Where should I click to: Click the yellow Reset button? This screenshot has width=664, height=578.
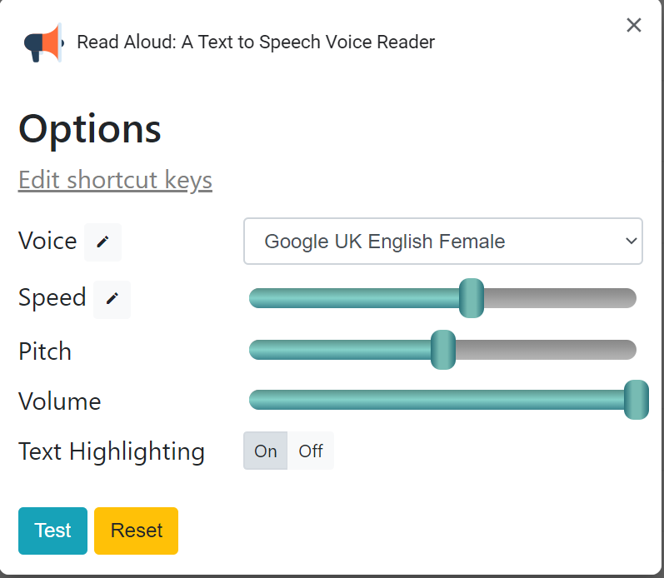[137, 531]
